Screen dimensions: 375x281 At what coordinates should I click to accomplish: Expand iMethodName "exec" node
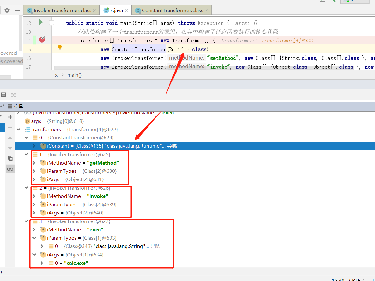(34, 230)
